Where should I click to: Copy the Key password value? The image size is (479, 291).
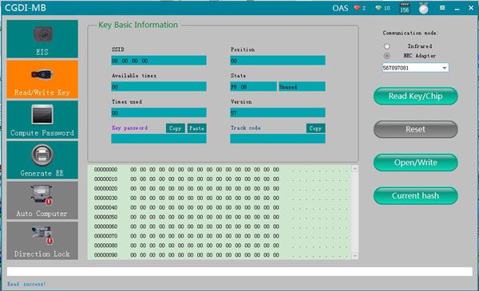coord(176,128)
